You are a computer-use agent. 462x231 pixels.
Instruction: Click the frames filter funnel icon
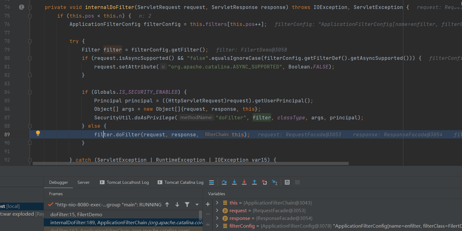click(187, 204)
